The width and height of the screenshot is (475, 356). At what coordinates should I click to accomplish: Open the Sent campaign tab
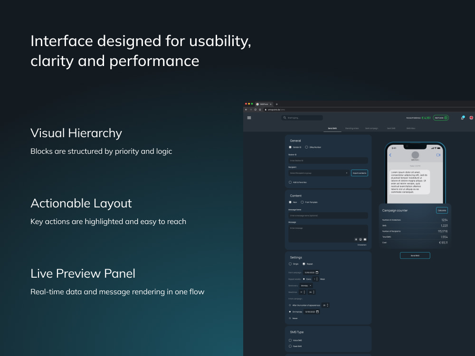371,128
